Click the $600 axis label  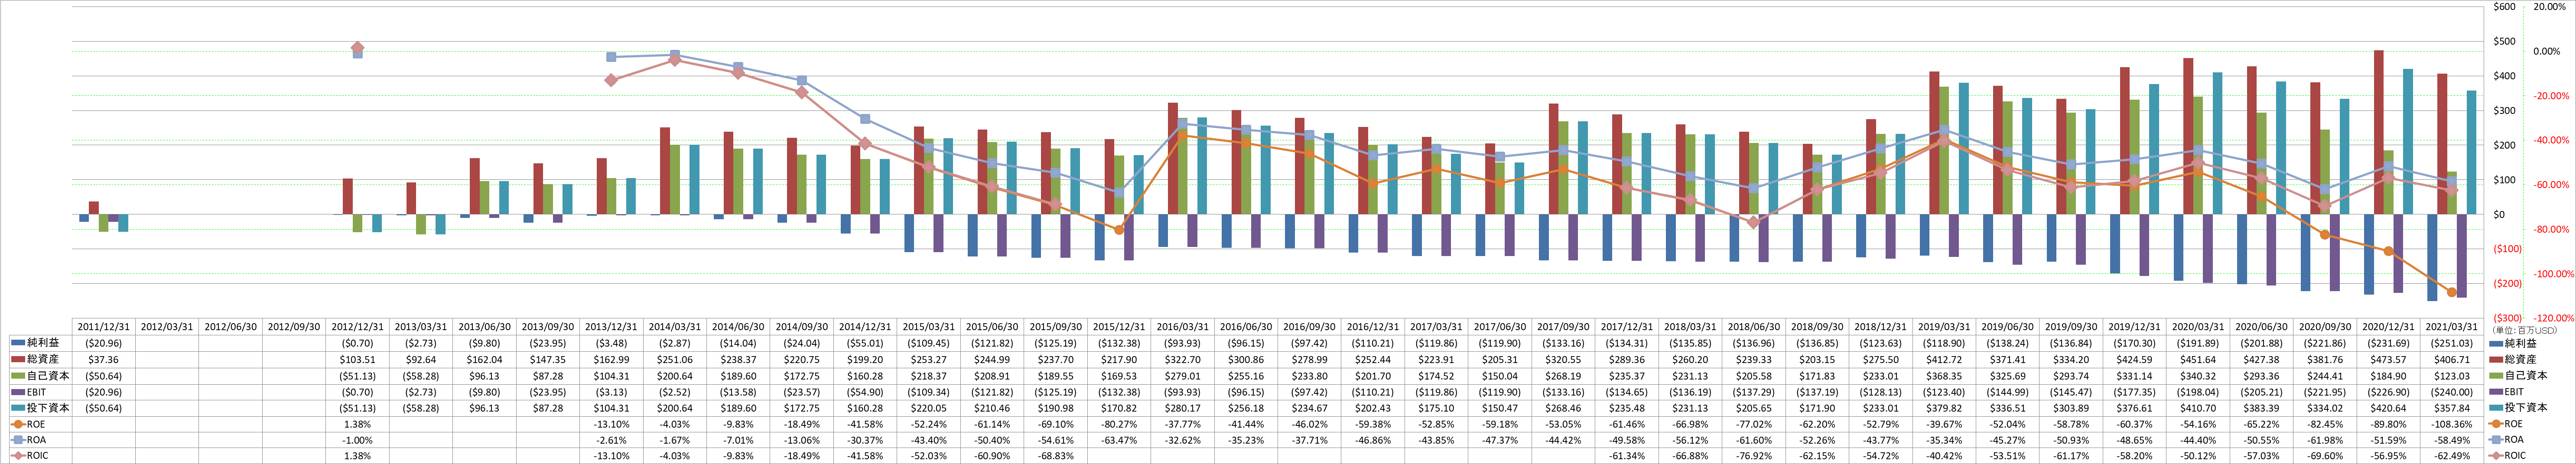tap(2504, 7)
